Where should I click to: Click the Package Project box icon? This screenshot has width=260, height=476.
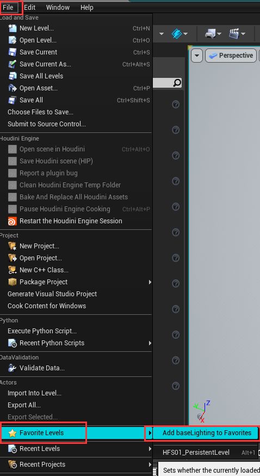tap(12, 282)
